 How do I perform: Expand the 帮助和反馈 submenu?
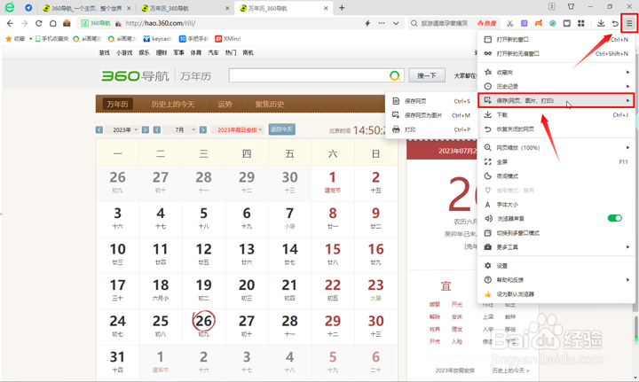[x=556, y=280]
